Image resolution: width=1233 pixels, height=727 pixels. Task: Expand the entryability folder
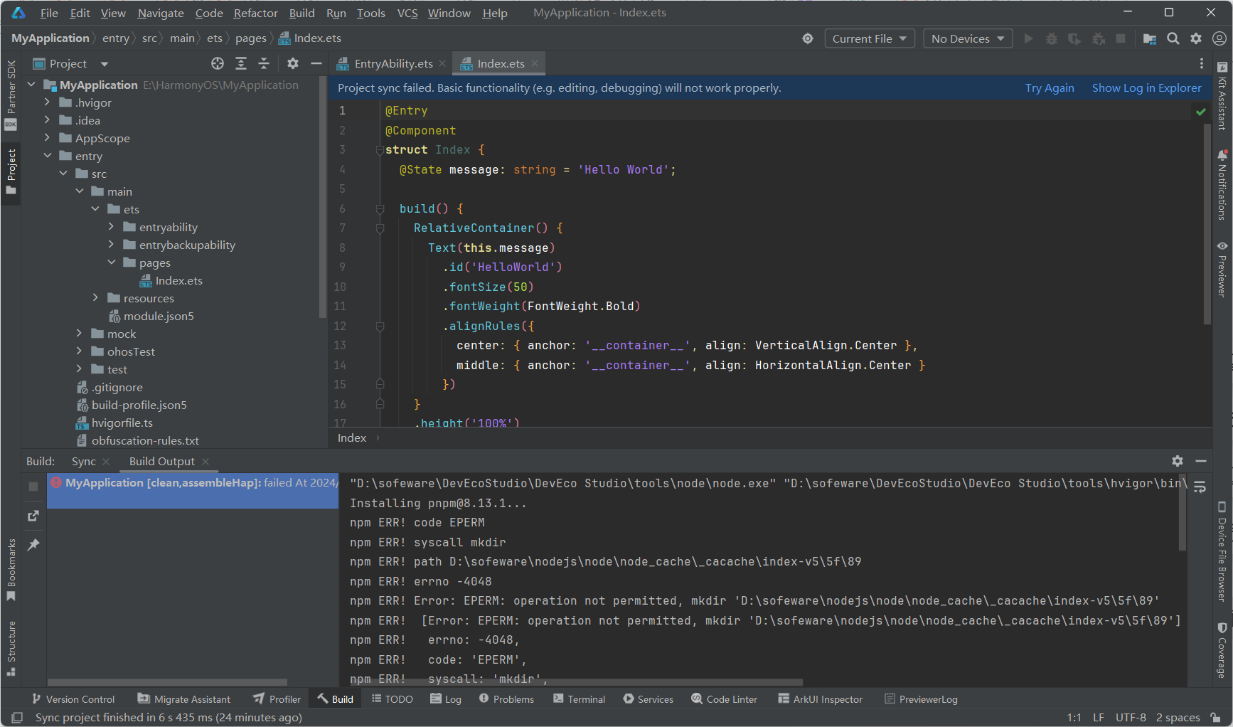tap(111, 227)
